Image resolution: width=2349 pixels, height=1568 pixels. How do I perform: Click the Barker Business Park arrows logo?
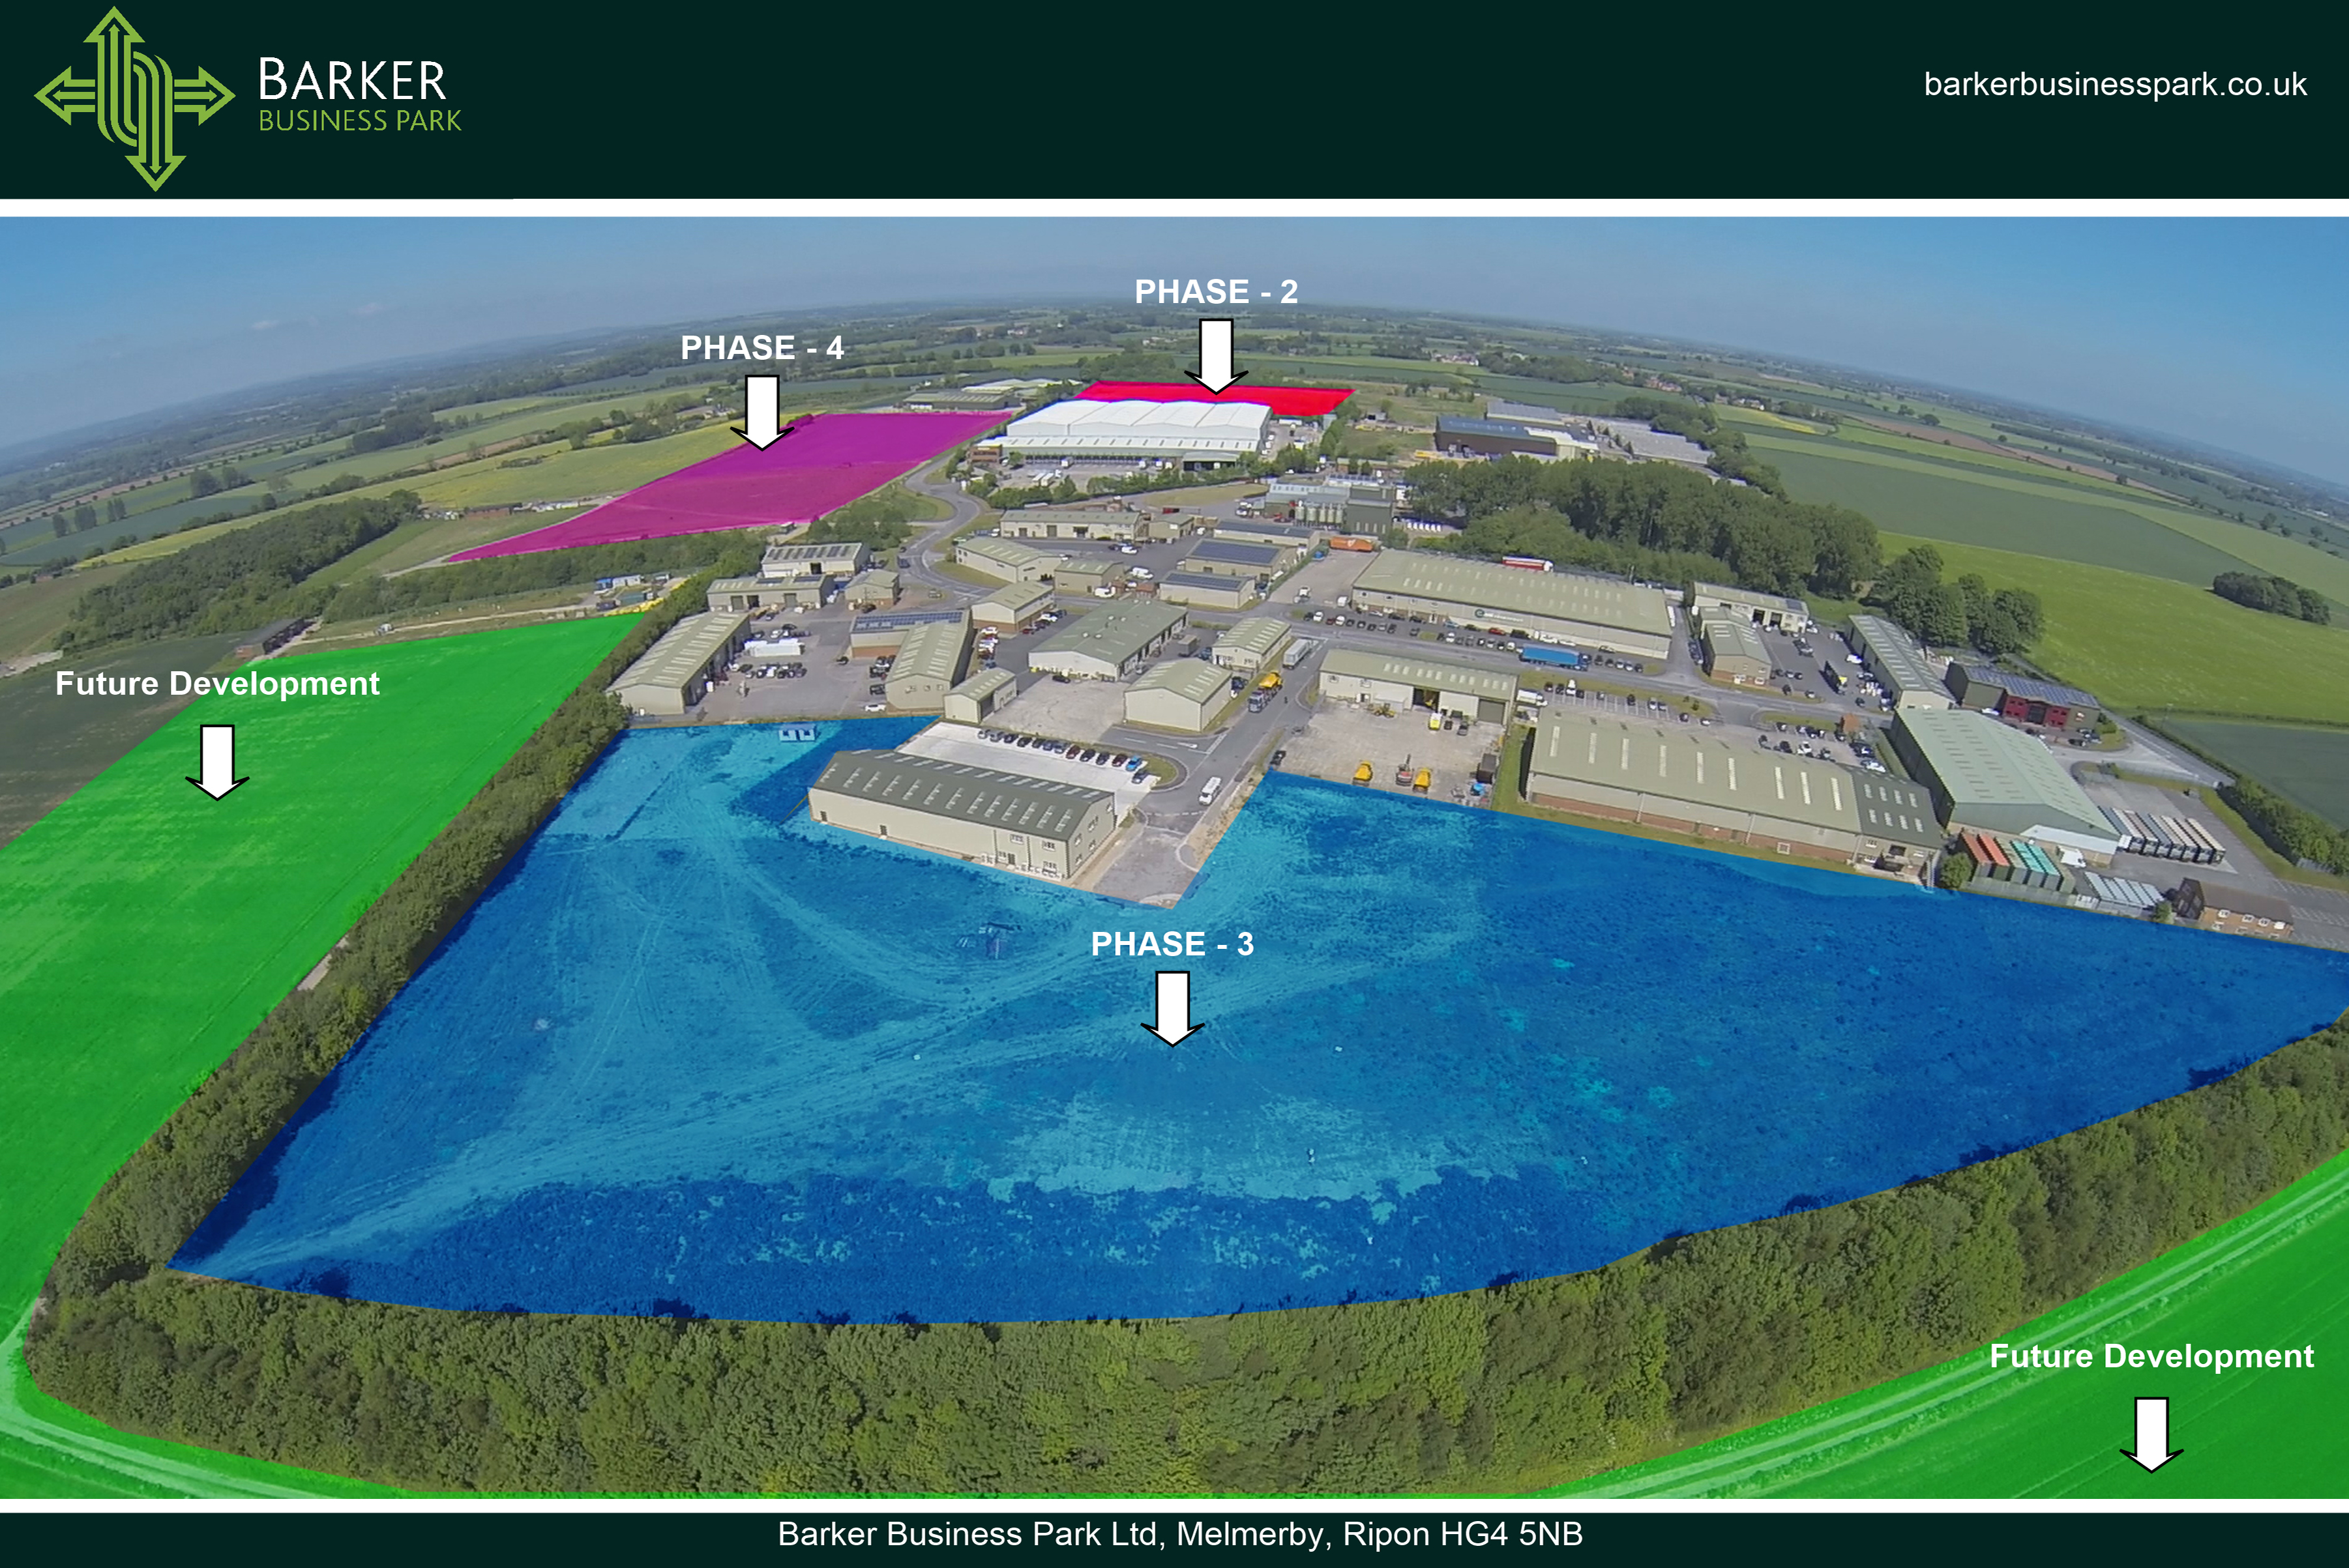click(x=135, y=98)
